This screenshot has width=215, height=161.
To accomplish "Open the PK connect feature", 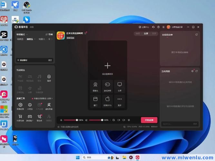I will (20, 78).
